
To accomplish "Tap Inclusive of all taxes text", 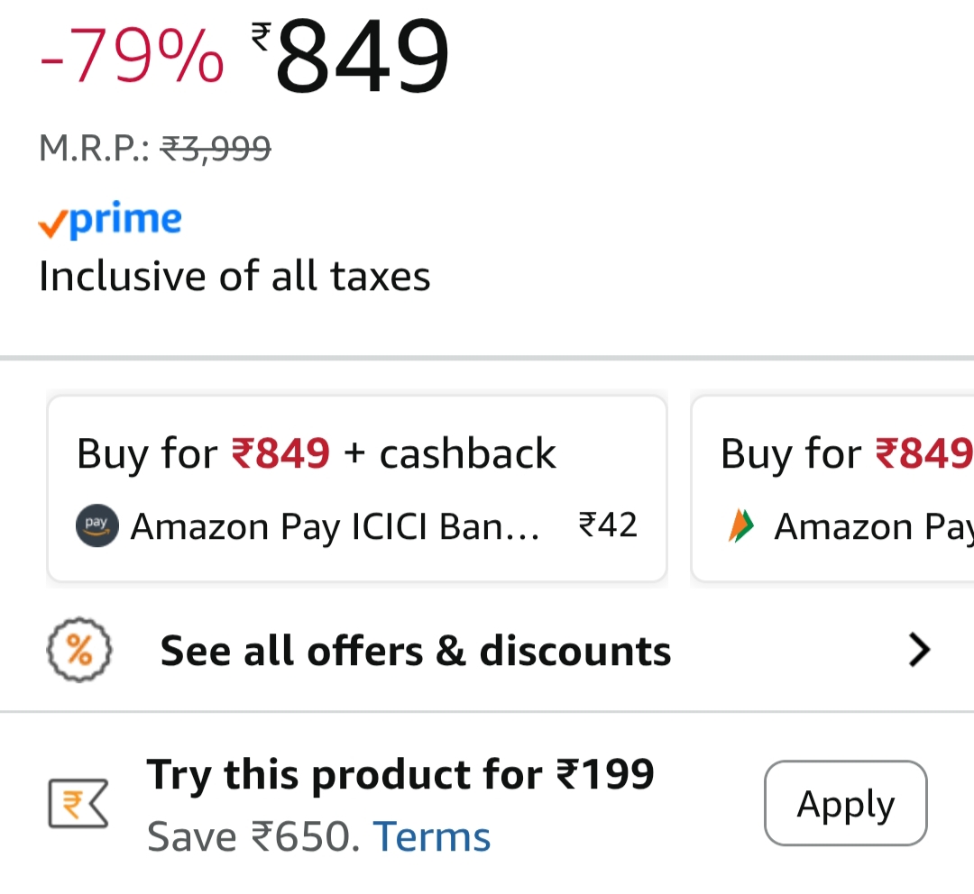I will click(x=234, y=276).
